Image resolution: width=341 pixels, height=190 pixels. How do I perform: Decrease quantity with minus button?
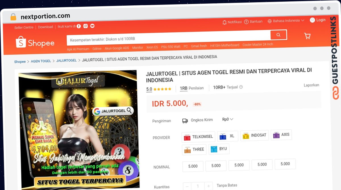click(x=187, y=186)
